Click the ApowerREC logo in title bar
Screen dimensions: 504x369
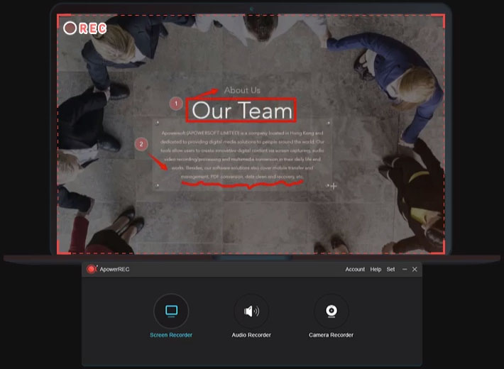[91, 270]
